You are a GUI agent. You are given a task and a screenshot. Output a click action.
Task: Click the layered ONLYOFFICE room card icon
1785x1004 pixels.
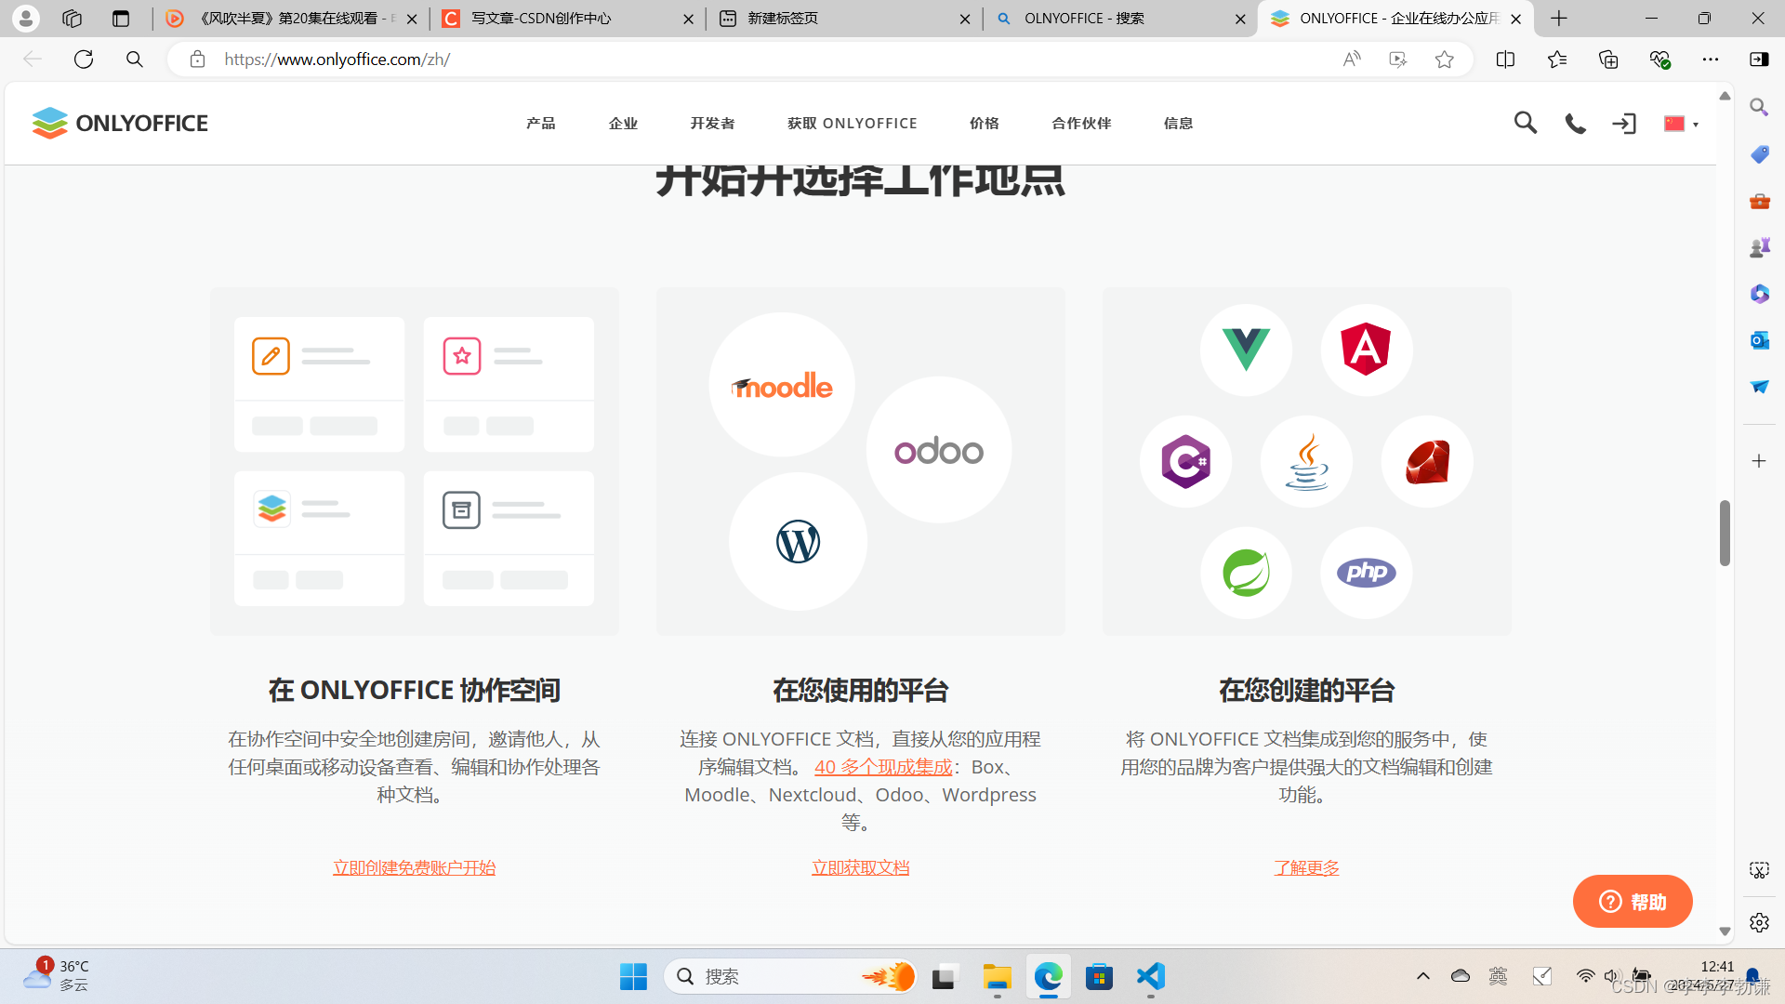click(x=271, y=509)
